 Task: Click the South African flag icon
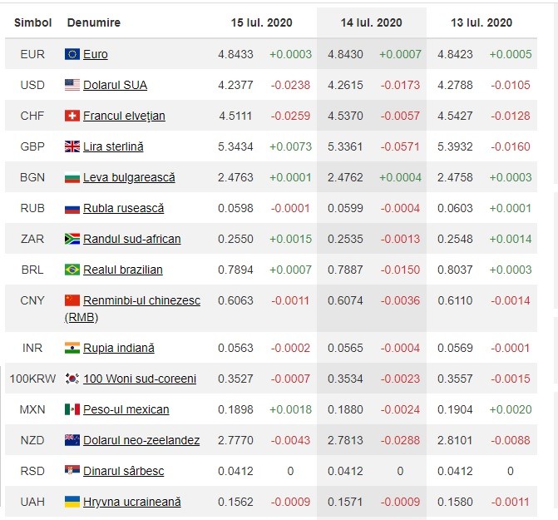(72, 239)
